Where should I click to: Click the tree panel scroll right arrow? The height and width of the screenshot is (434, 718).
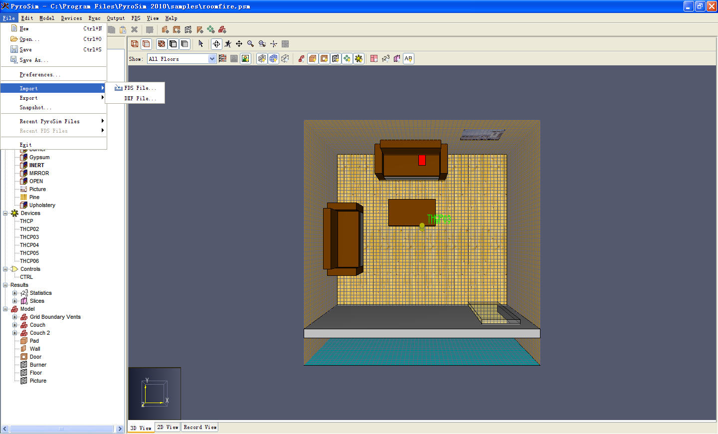[x=120, y=429]
